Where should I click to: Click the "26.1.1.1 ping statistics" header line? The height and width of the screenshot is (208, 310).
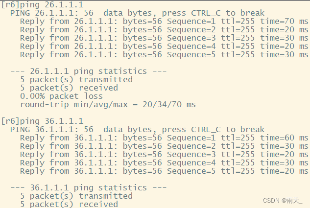click(88, 71)
